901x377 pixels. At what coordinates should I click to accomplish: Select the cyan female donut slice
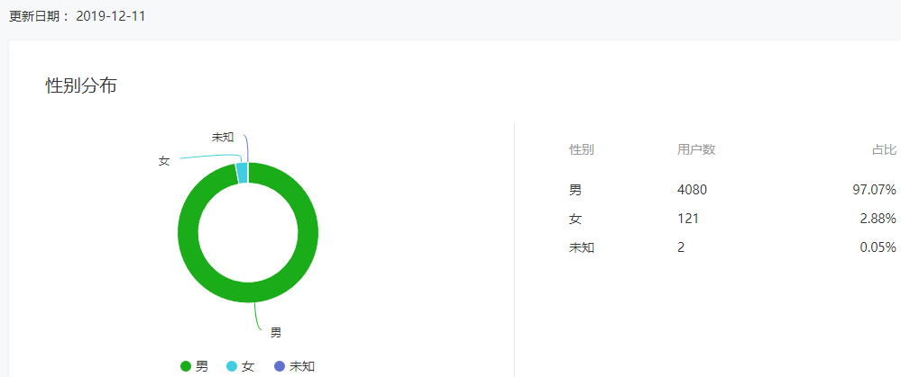[242, 173]
